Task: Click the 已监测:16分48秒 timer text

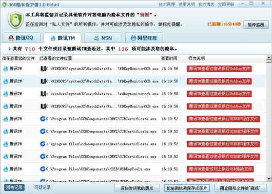Action: pyautogui.click(x=224, y=24)
